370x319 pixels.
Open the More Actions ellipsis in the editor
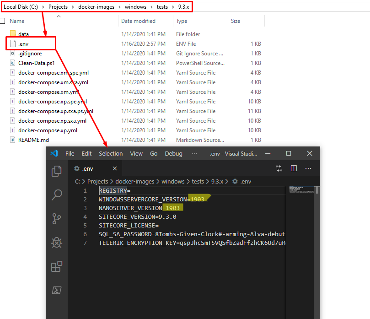coord(308,168)
